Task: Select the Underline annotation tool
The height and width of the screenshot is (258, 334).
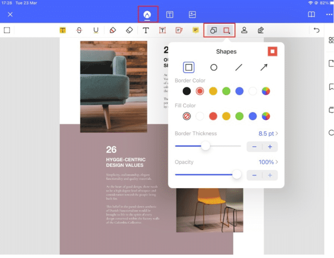Action: click(x=96, y=30)
